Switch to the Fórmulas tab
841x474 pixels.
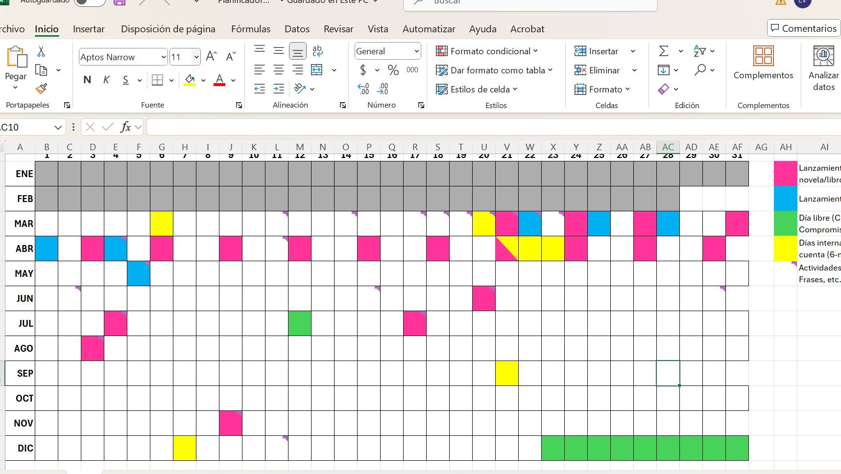coord(251,29)
